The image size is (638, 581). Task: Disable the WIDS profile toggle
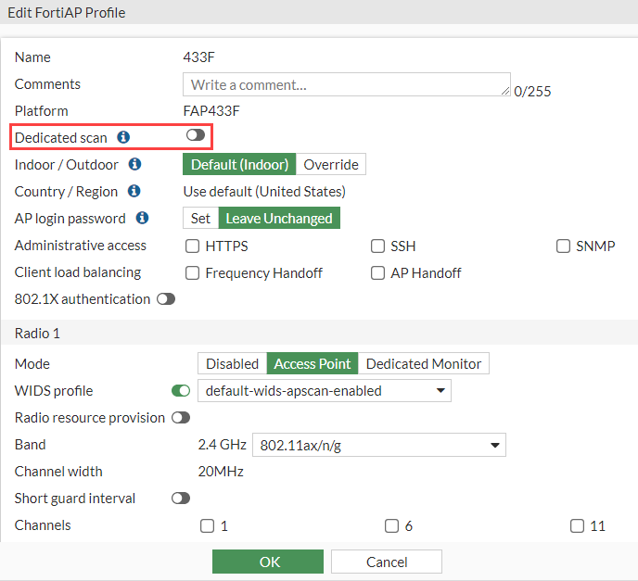(x=181, y=391)
